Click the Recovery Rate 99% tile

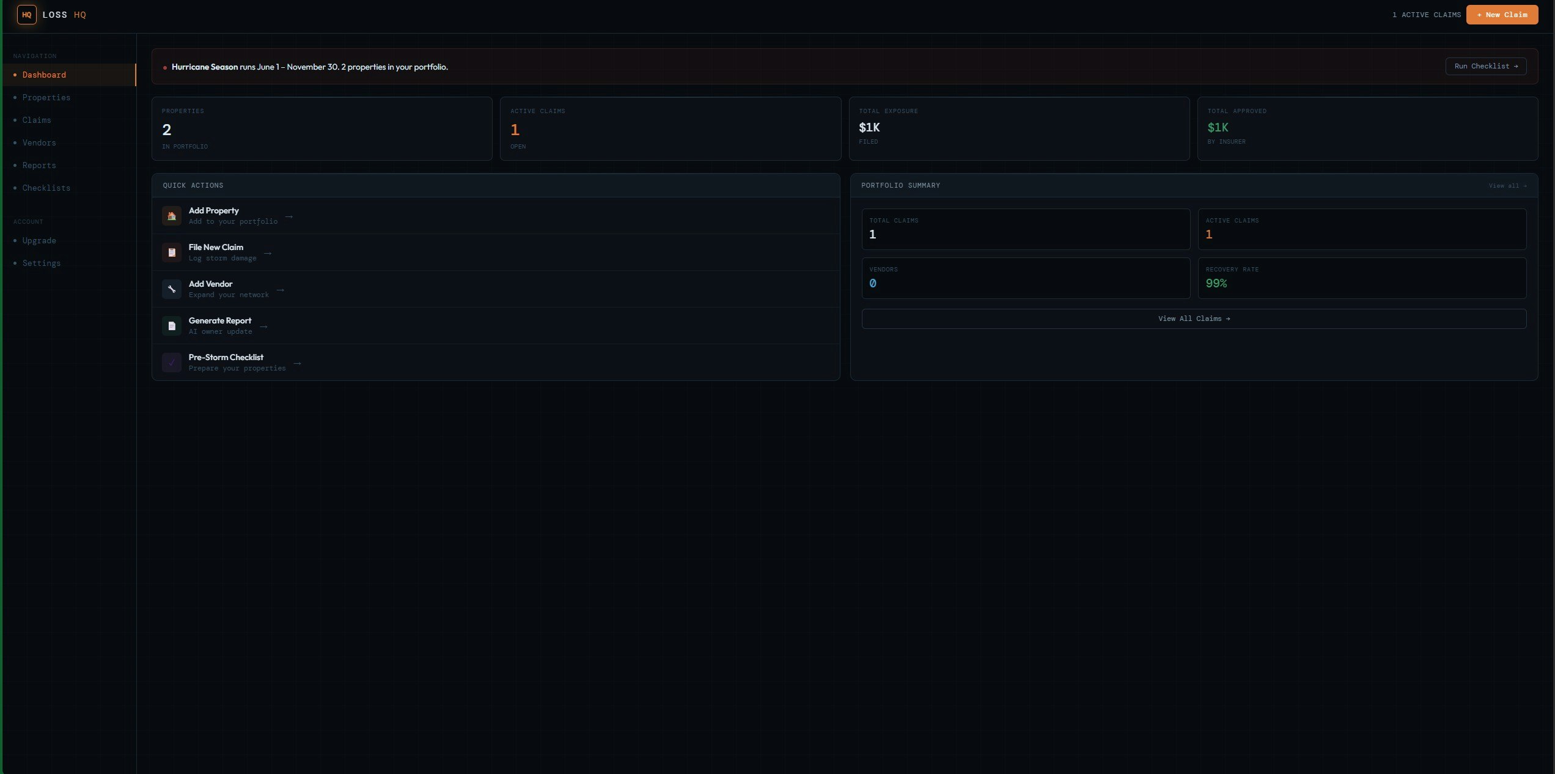(1362, 278)
